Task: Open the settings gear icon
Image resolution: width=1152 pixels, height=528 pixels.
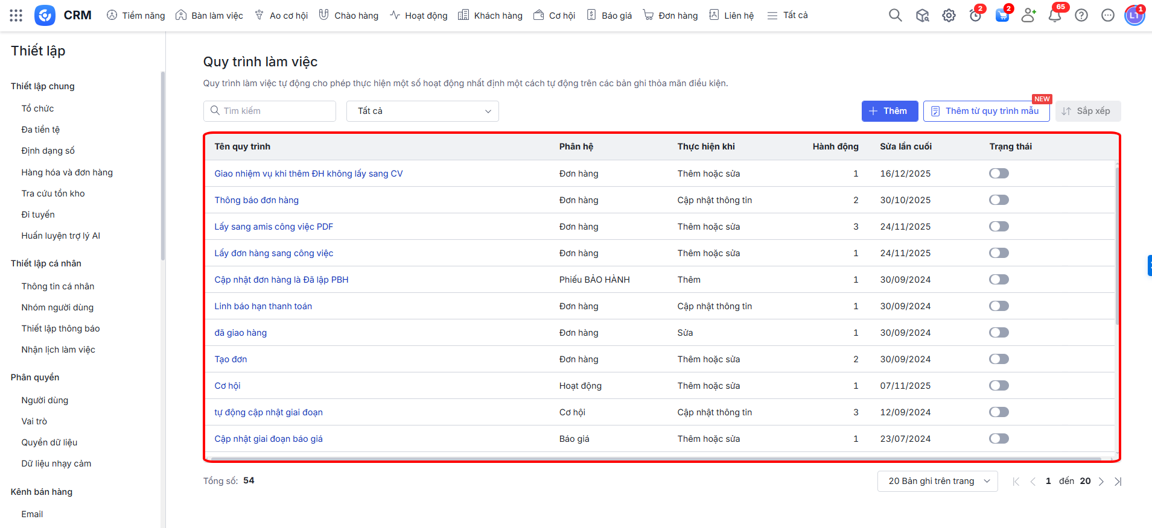Action: (x=949, y=16)
